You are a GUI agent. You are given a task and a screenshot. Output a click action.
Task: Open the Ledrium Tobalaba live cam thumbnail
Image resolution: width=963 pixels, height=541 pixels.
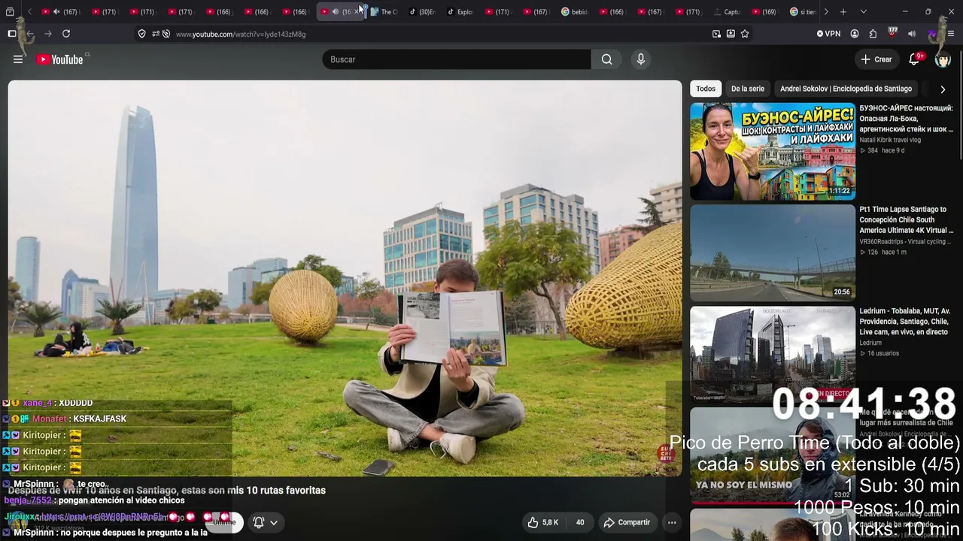[773, 354]
